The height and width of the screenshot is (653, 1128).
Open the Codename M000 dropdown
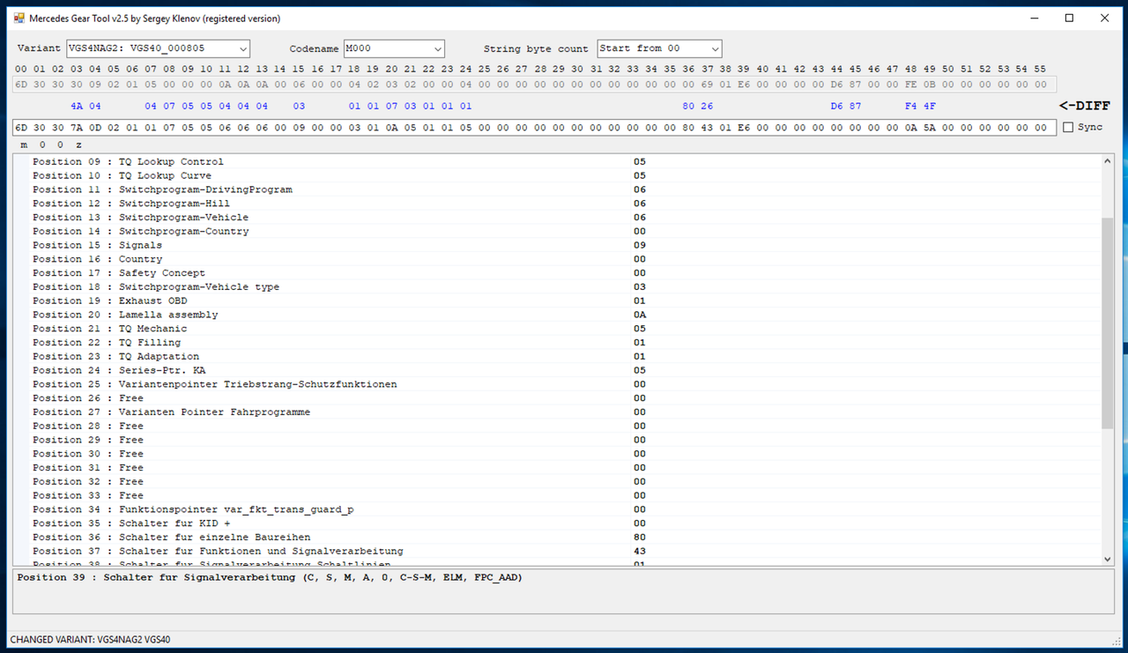(x=394, y=48)
